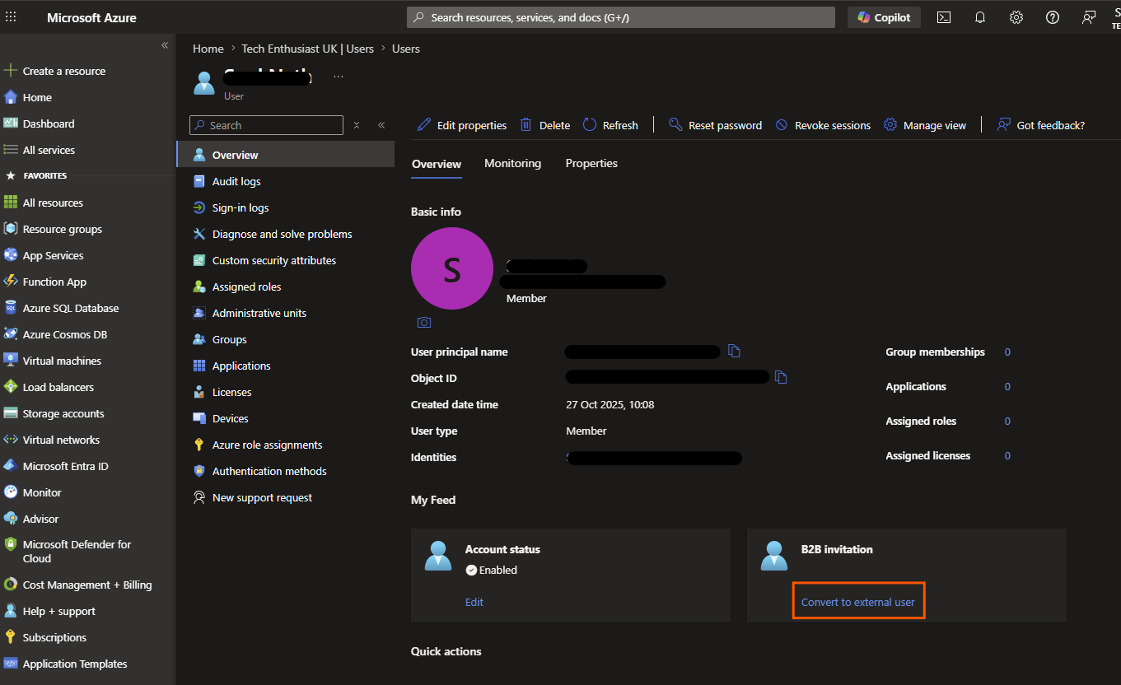The height and width of the screenshot is (685, 1121).
Task: Click Revoke sessions
Action: [823, 125]
